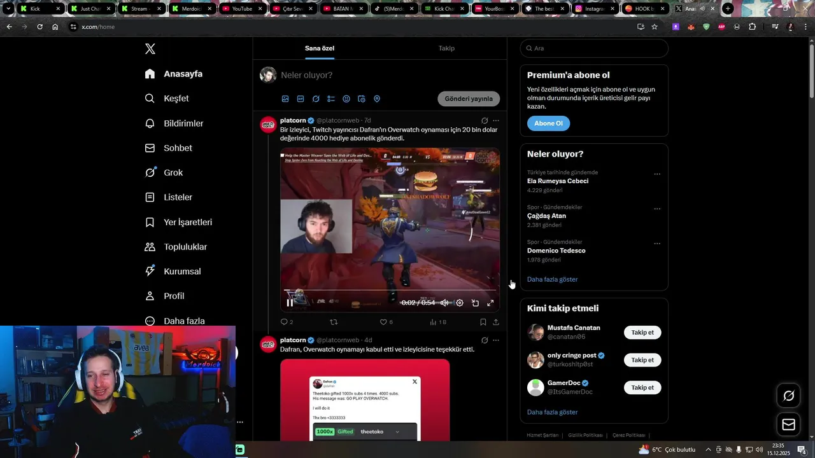The image size is (815, 458).
Task: Open Grok from the sidebar
Action: click(164, 172)
